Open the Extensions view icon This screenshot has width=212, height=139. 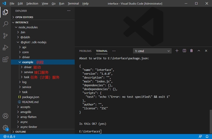point(5,59)
